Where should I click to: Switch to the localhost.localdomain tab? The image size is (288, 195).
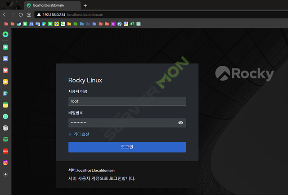[x=52, y=5]
